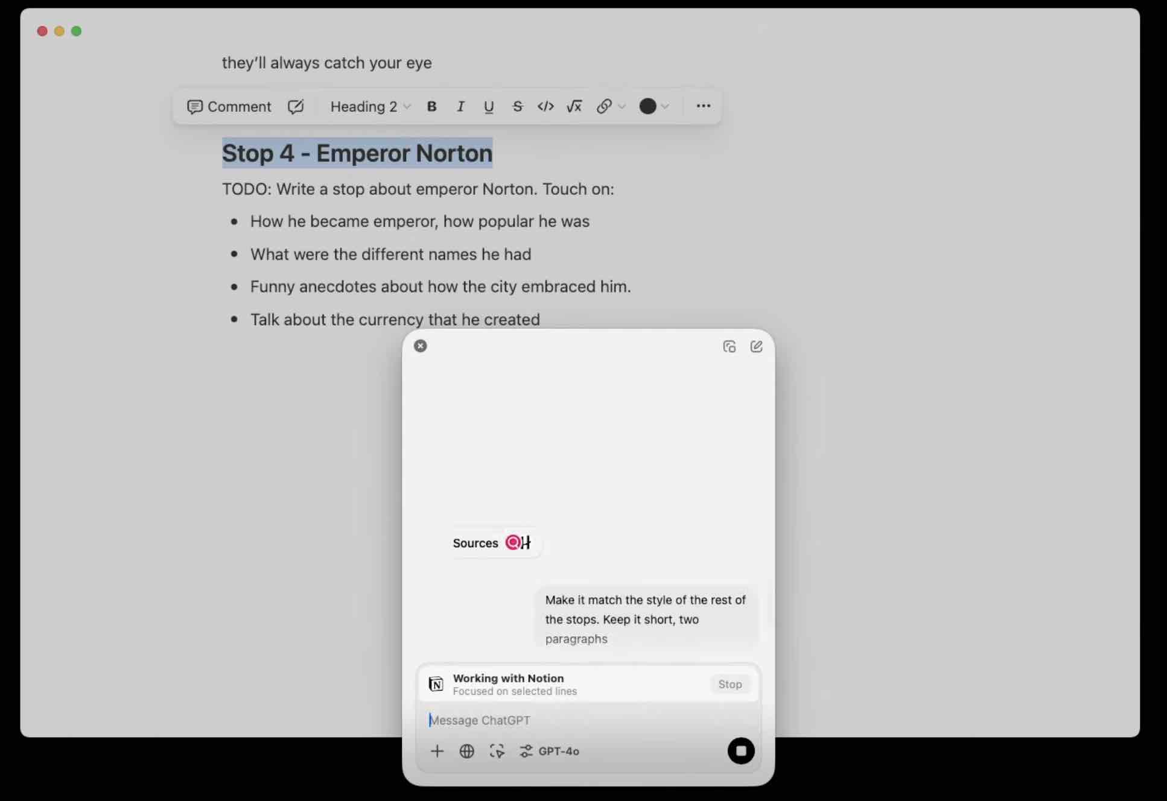1167x801 pixels.
Task: Expand the link options dropdown
Action: pyautogui.click(x=618, y=106)
